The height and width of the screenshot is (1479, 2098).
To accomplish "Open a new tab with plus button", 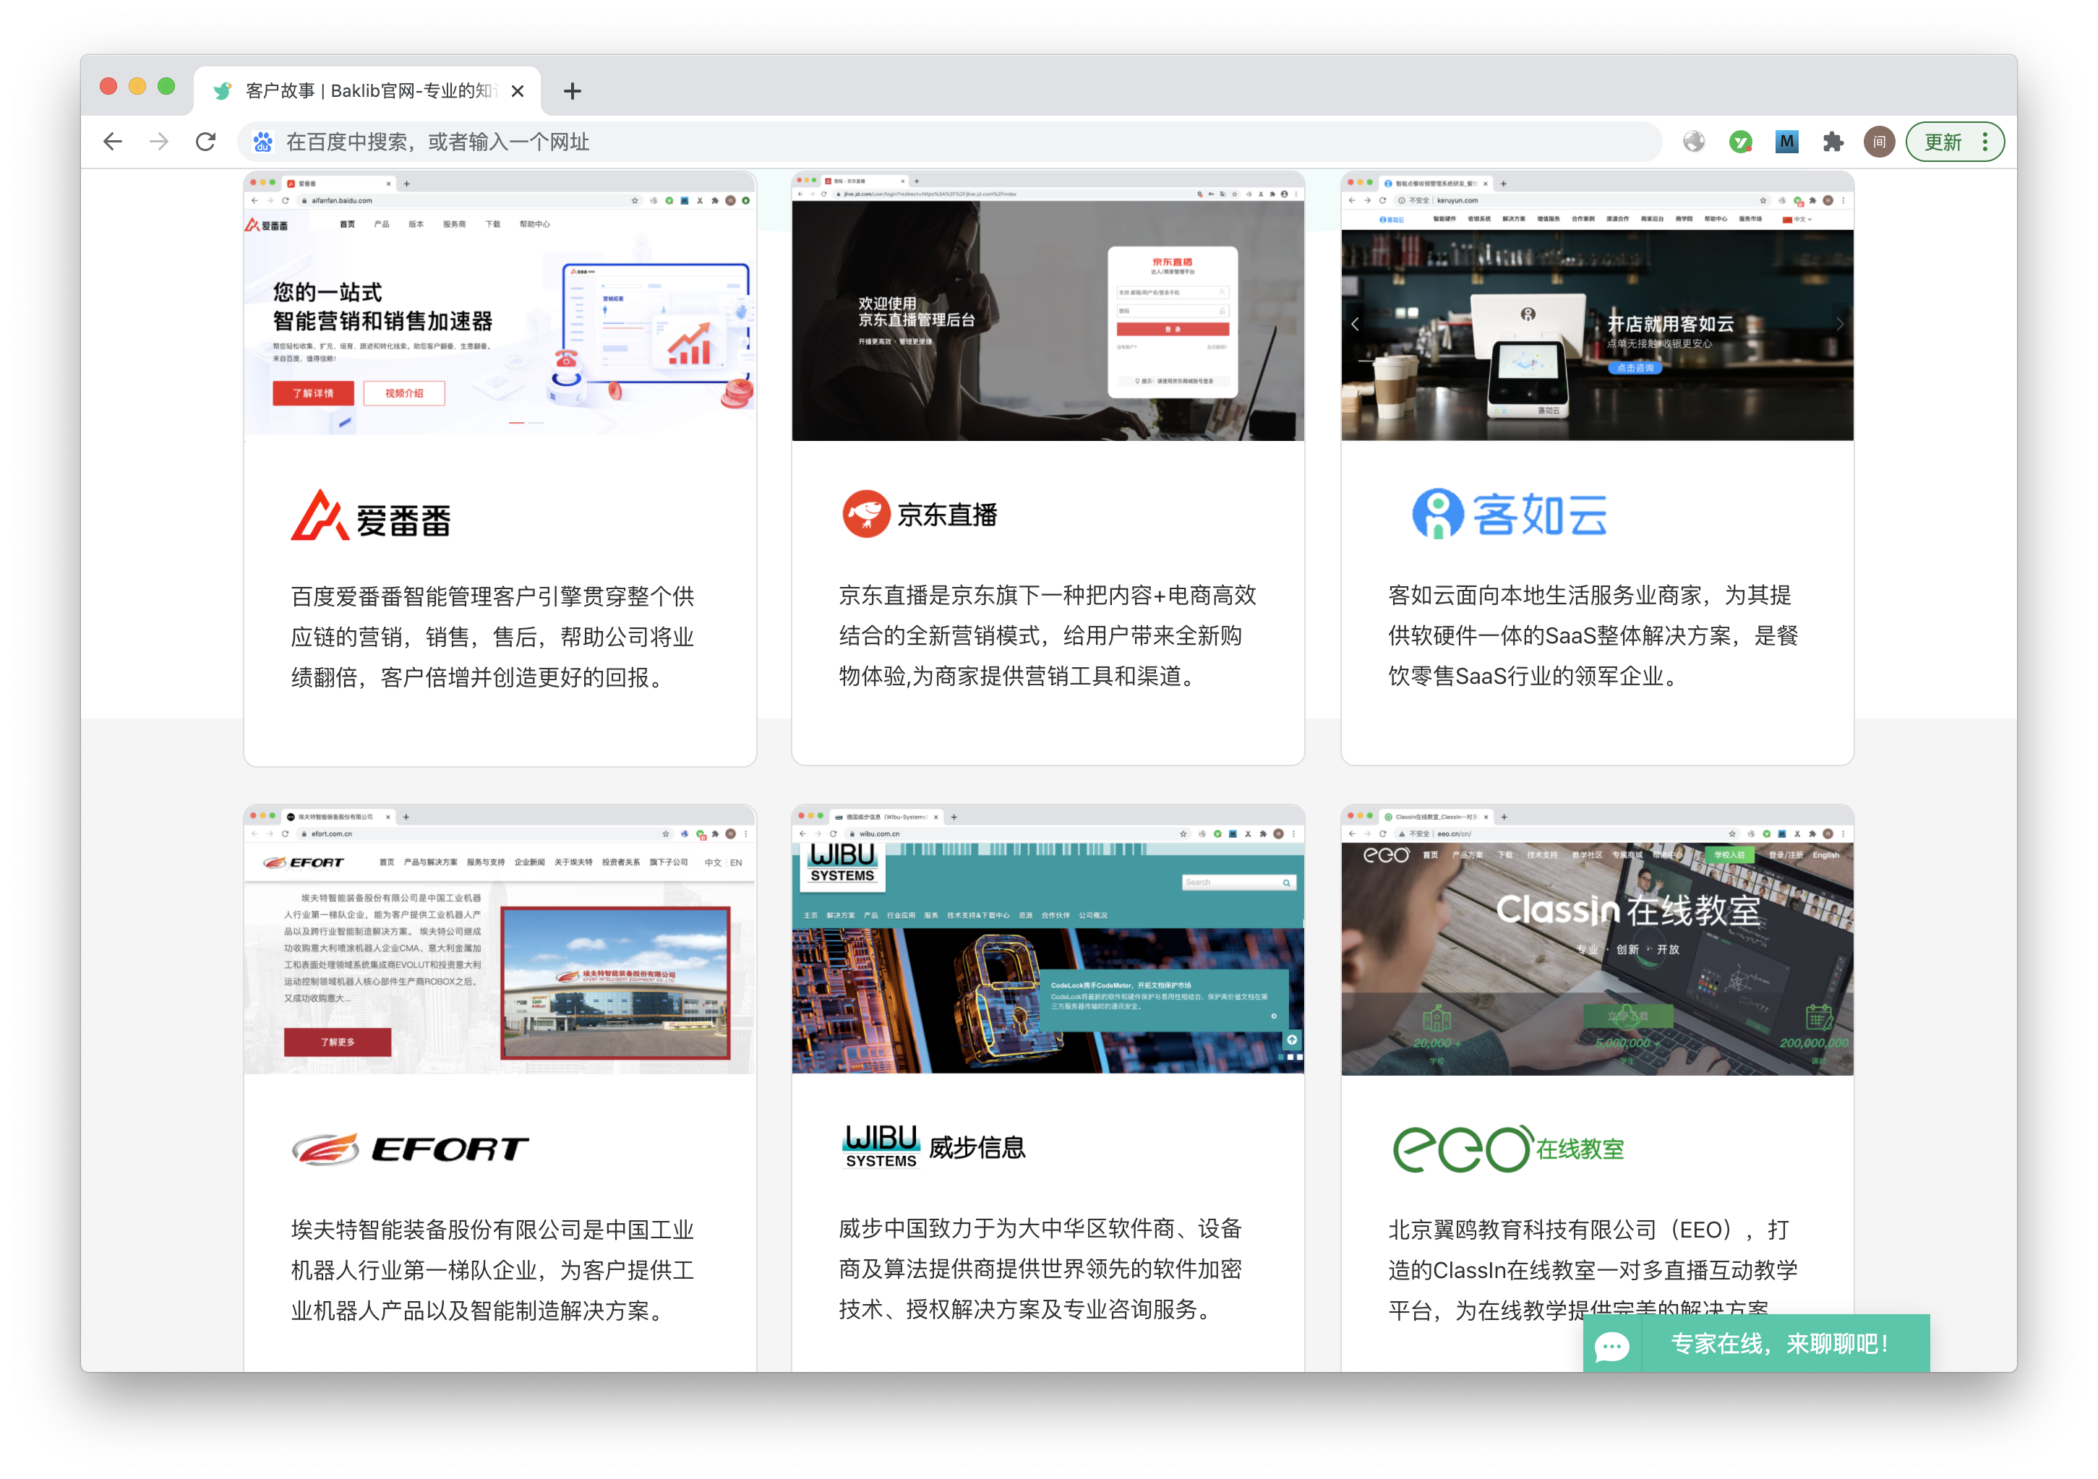I will [x=573, y=90].
